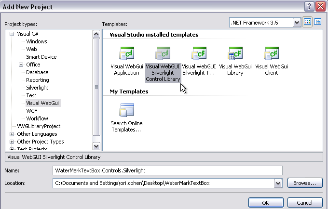Click project types scrollbar down arrow
The width and height of the screenshot is (328, 209).
click(x=96, y=146)
